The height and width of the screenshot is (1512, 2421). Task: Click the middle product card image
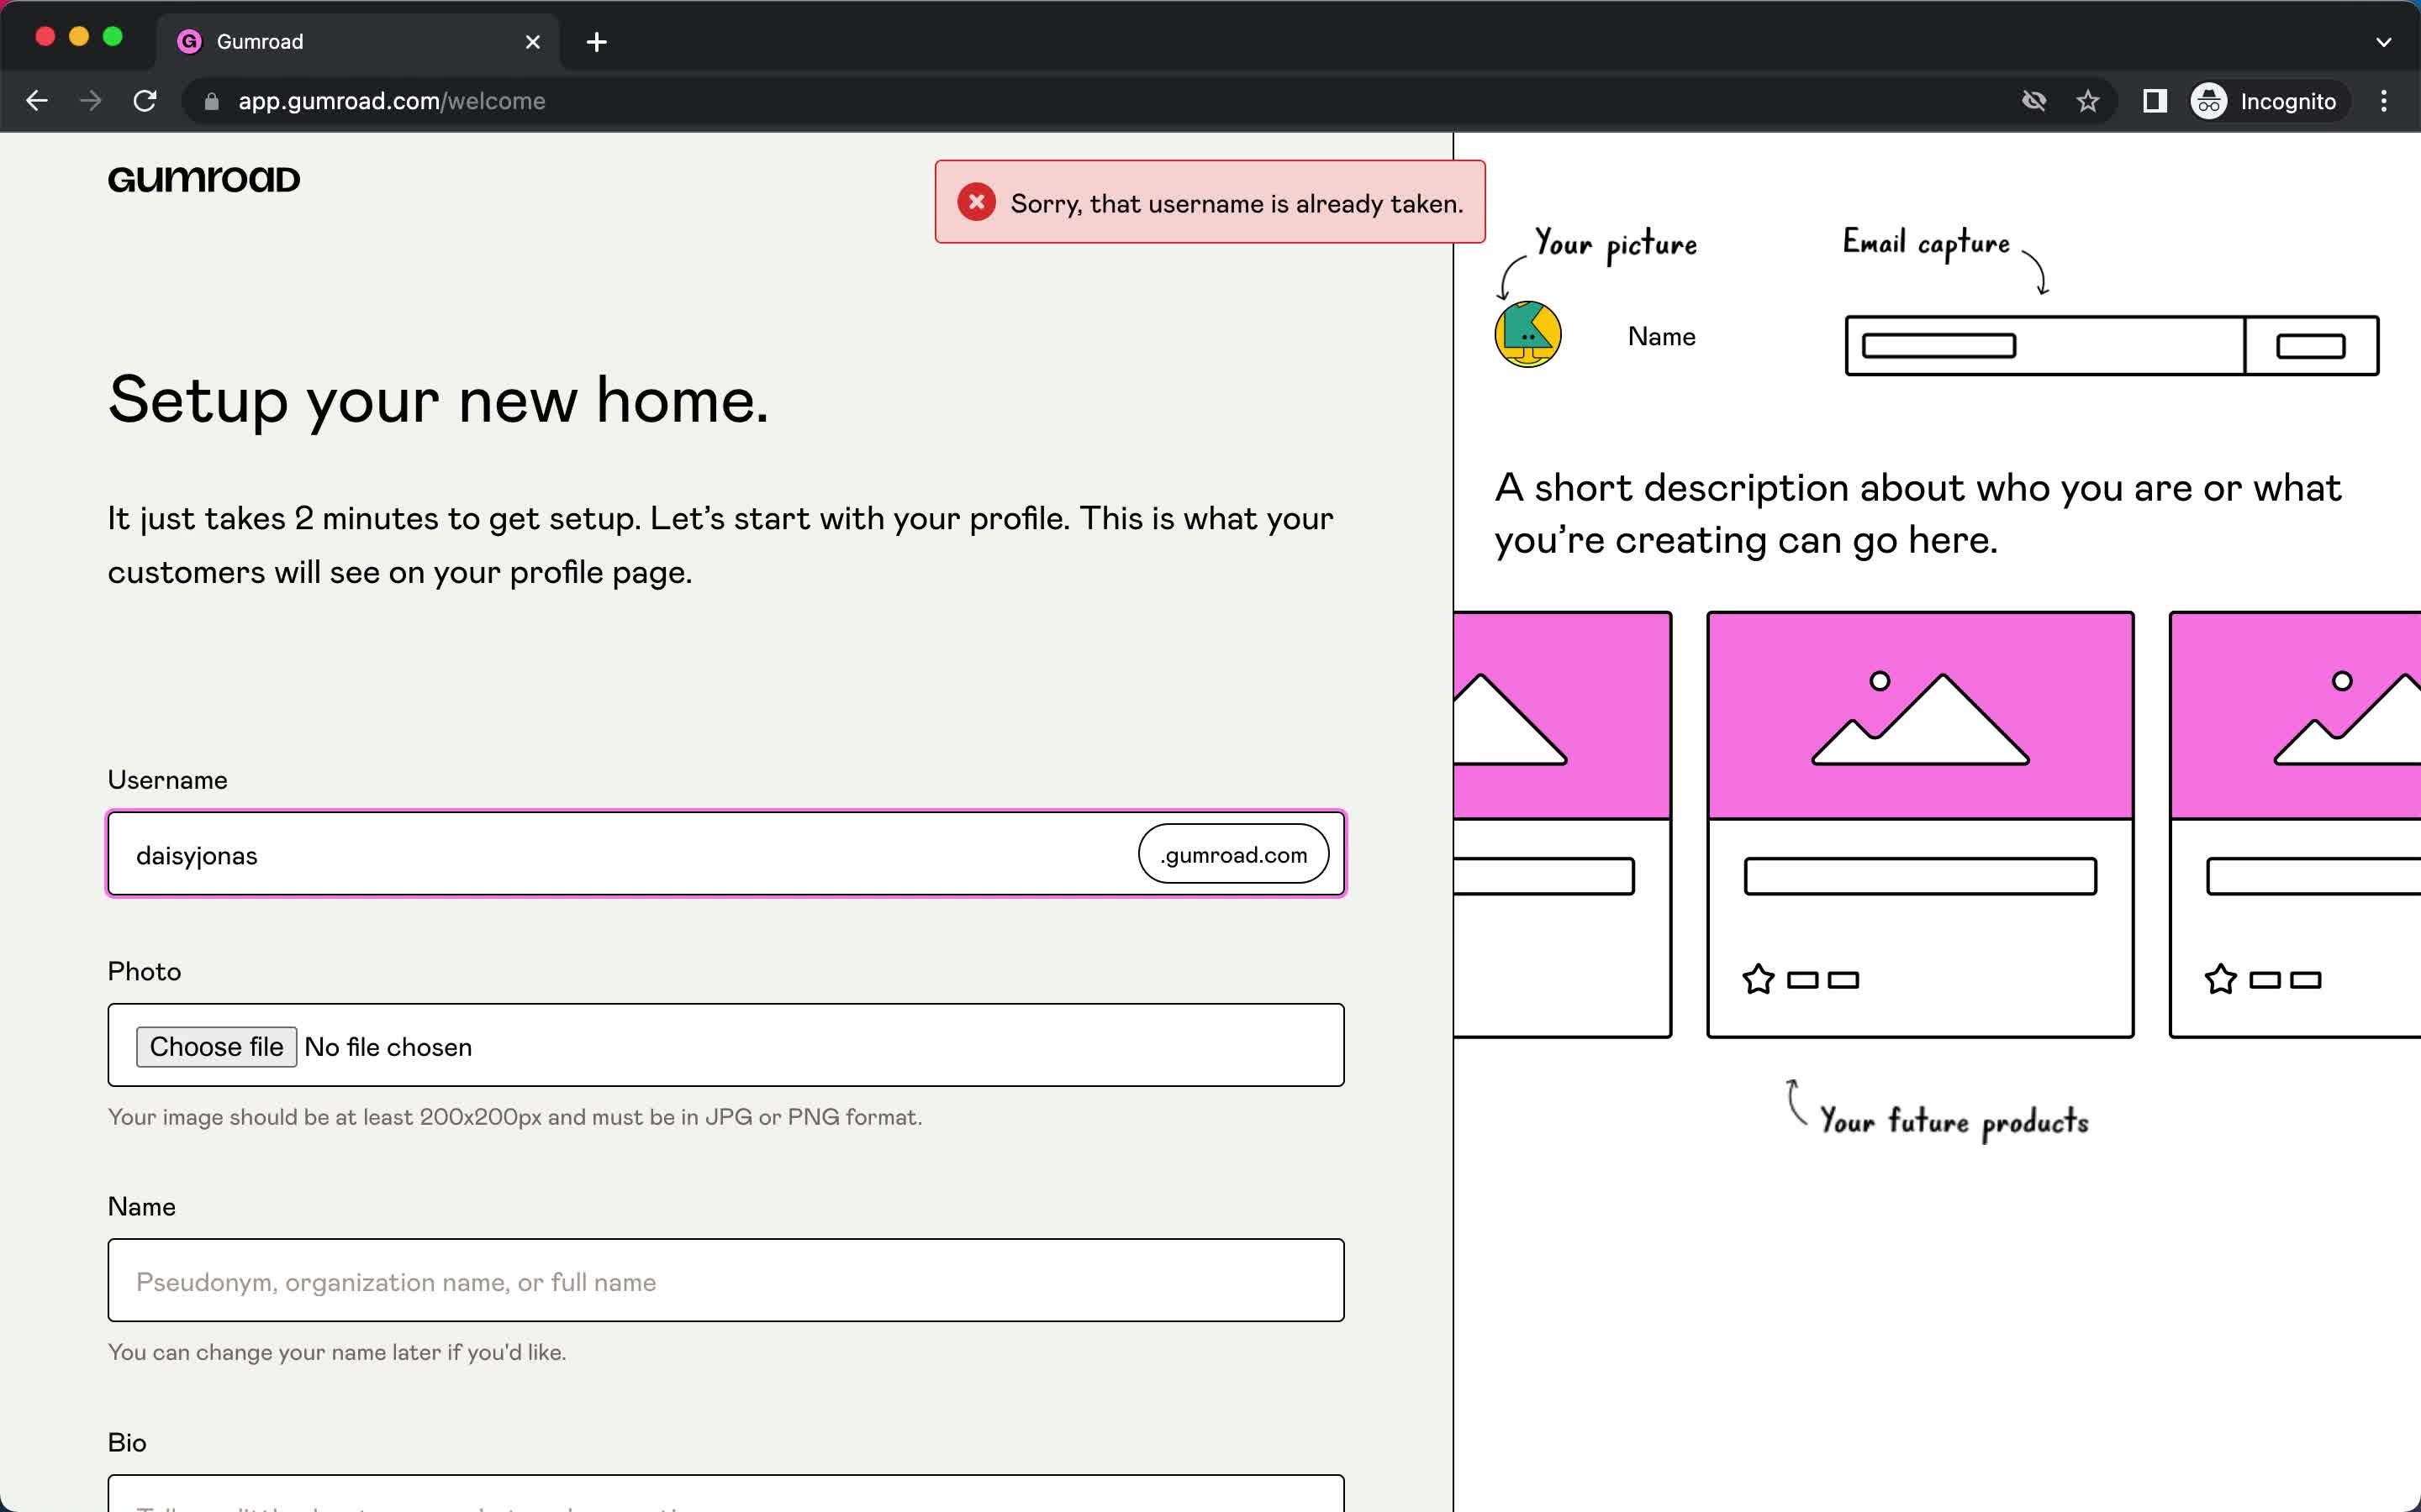click(x=1920, y=716)
